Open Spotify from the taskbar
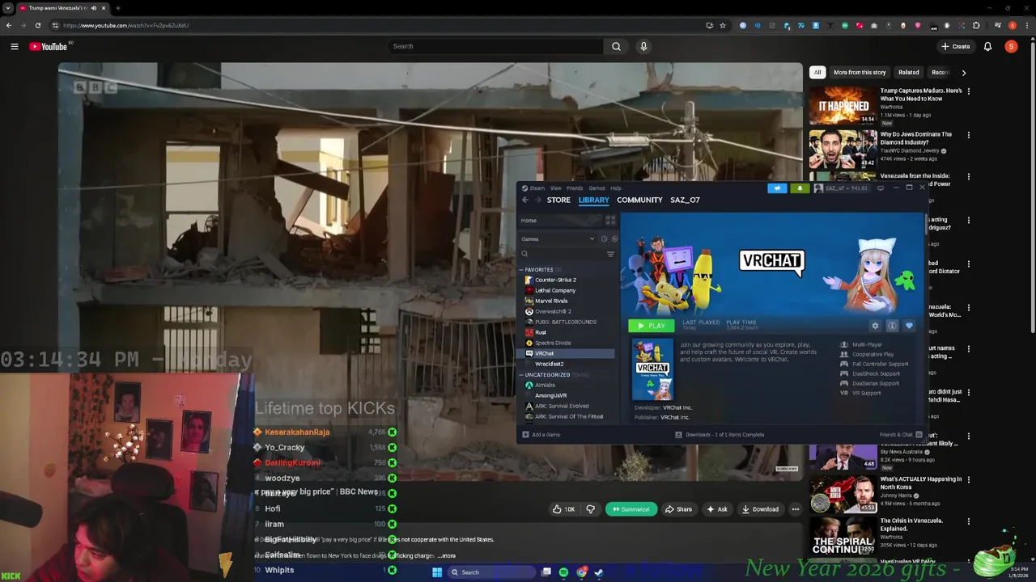 (x=563, y=572)
